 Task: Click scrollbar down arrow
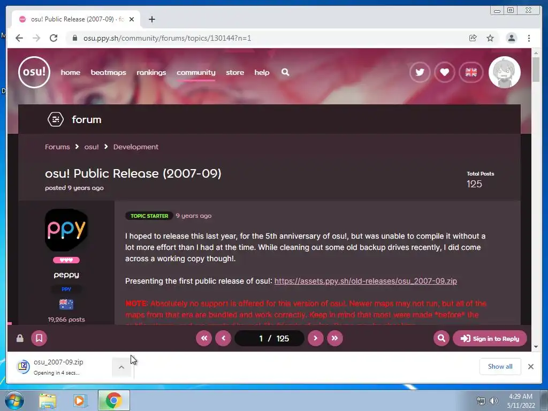[536, 347]
